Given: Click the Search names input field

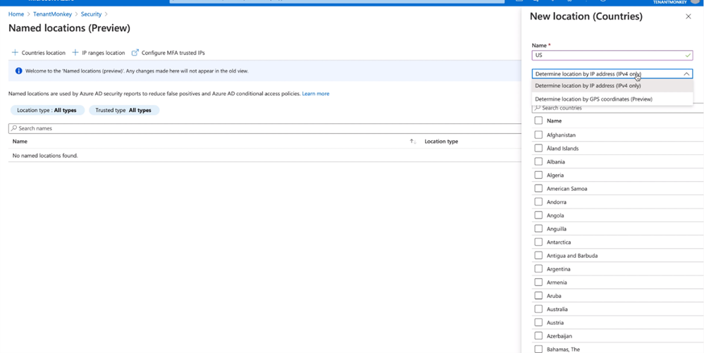Looking at the screenshot, I should coord(265,128).
